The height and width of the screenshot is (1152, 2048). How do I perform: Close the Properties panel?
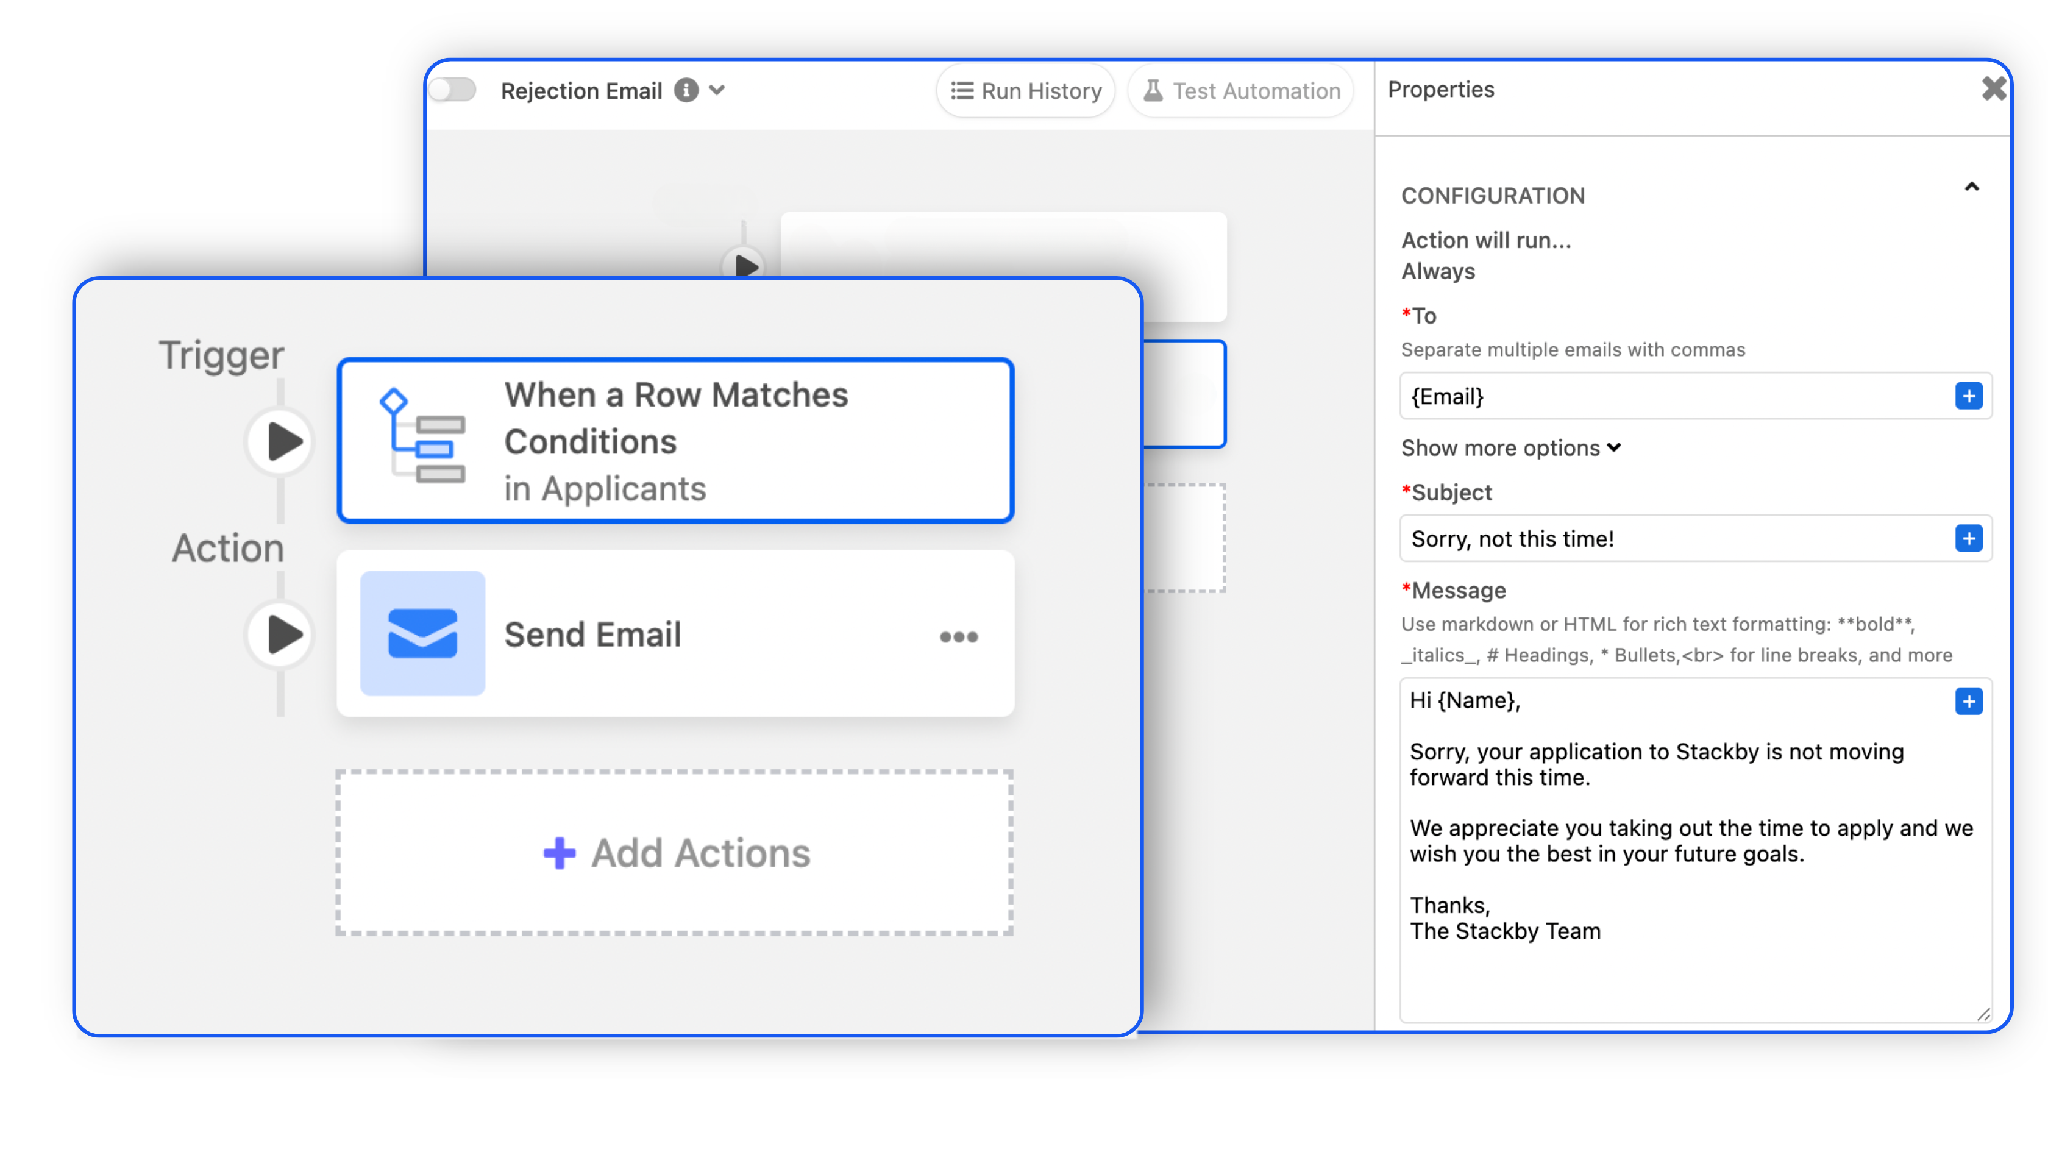(x=1993, y=88)
